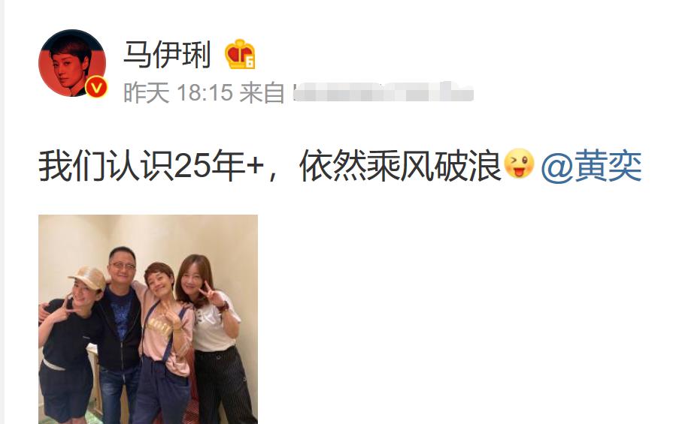Click the @ symbol before 黄奕
679x424 pixels.
557,167
